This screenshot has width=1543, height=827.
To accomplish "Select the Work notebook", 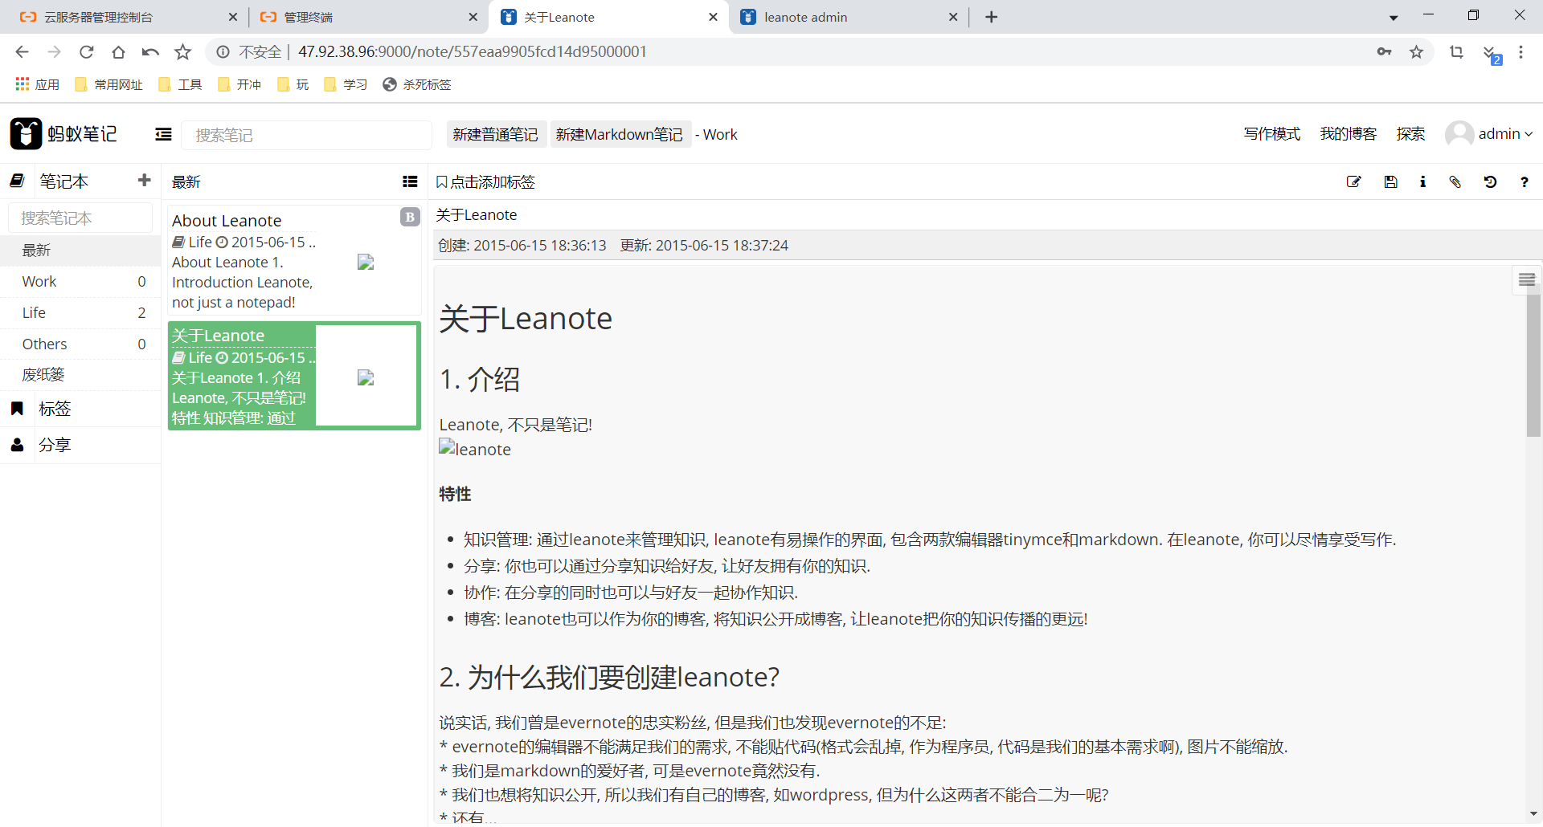I will (x=80, y=282).
